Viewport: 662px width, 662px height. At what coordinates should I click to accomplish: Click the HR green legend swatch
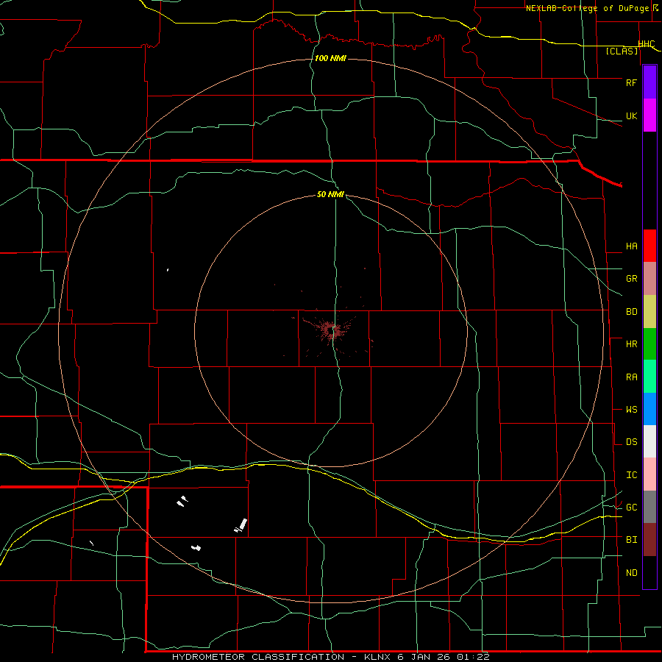point(649,344)
